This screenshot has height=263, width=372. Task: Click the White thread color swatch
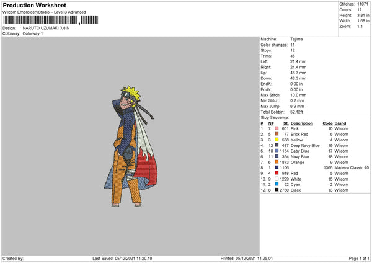(277, 179)
